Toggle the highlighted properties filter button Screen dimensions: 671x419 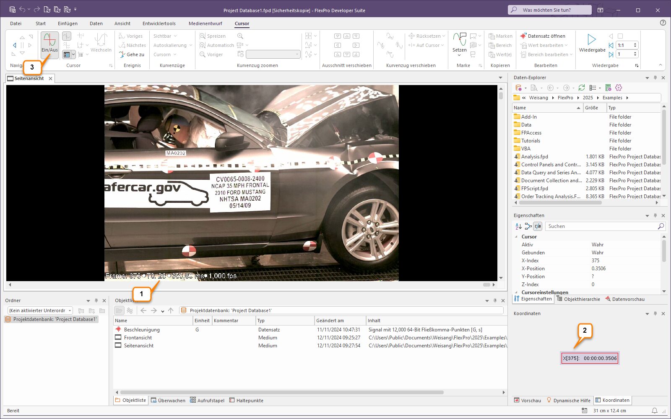(538, 226)
